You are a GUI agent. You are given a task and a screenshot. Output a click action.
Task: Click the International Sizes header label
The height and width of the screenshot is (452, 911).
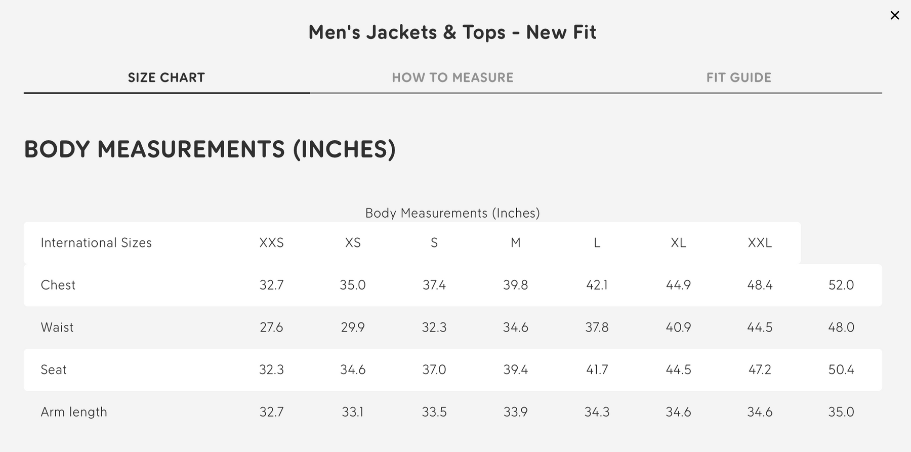point(96,243)
